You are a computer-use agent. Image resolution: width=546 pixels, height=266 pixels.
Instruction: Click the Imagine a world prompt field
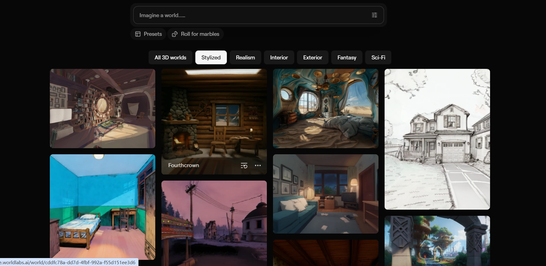251,15
